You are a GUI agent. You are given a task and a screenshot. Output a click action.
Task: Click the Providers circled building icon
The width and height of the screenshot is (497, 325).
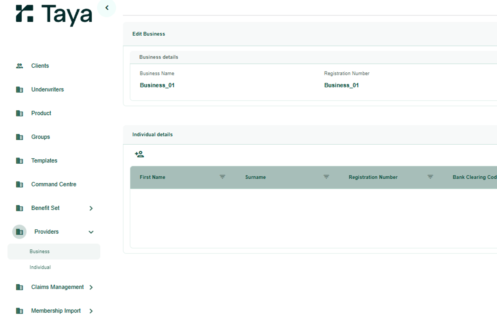point(19,232)
